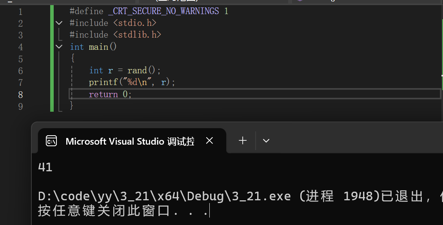Click the printf call on line 7
Screen dimensions: 443x225
point(103,82)
